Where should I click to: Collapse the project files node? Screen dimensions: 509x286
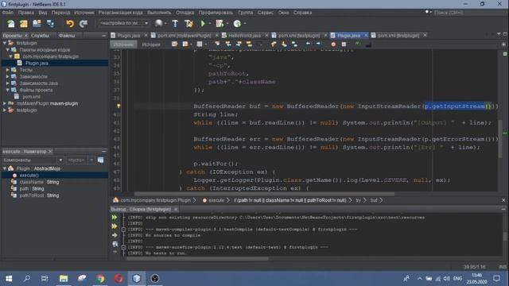click(7, 90)
